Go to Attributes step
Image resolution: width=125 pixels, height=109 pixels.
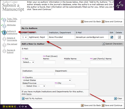(x=11, y=25)
